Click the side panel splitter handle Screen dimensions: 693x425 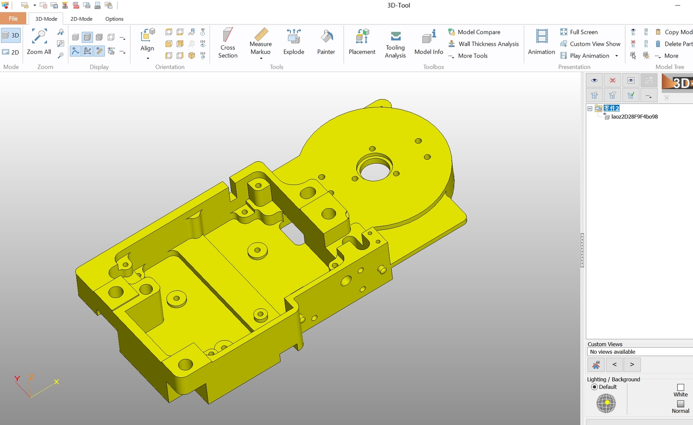coord(582,250)
